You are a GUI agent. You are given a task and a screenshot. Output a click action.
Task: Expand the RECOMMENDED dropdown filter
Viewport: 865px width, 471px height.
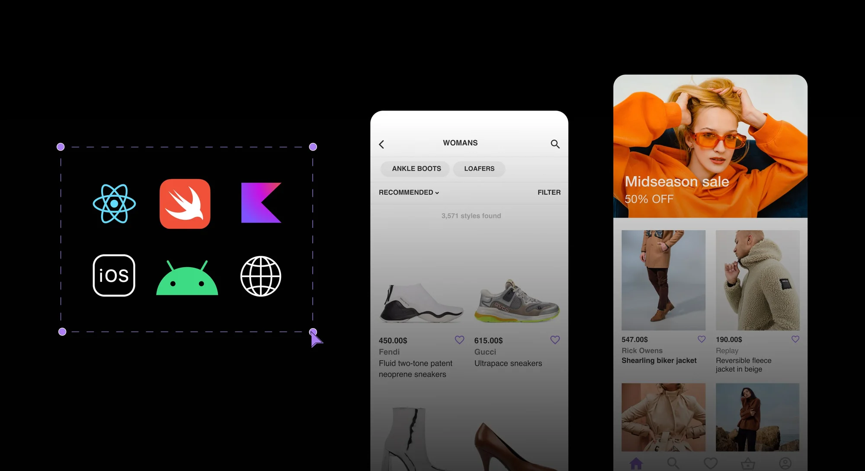point(408,192)
